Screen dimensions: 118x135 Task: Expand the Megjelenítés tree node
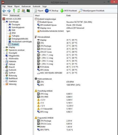4,56
